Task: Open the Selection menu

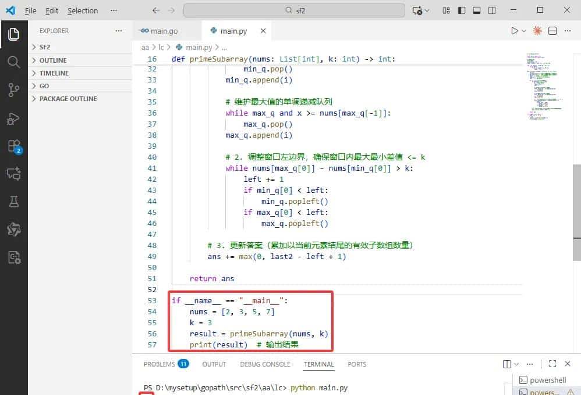Action: coord(82,10)
